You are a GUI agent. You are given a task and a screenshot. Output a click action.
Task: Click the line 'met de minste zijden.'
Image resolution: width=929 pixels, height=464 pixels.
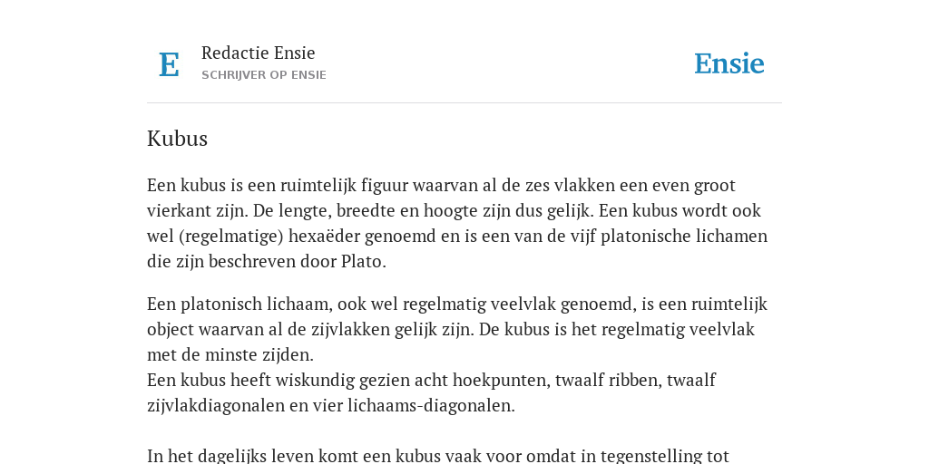pos(230,355)
